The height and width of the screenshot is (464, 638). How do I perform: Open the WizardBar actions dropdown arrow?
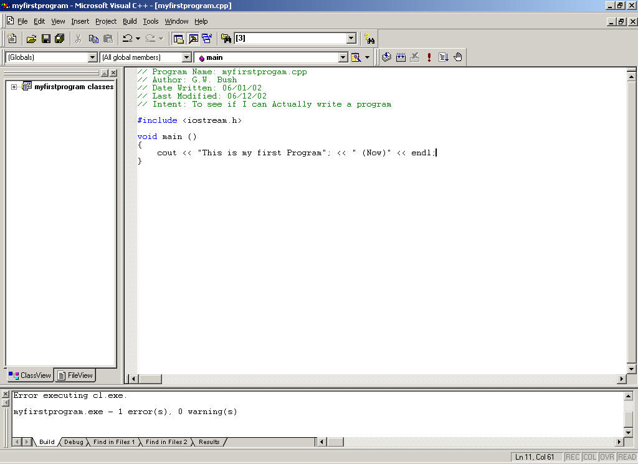pyautogui.click(x=367, y=57)
